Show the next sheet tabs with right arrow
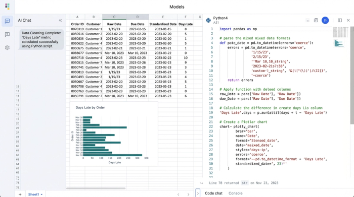Screen dimensions: 354x197 [188, 194]
